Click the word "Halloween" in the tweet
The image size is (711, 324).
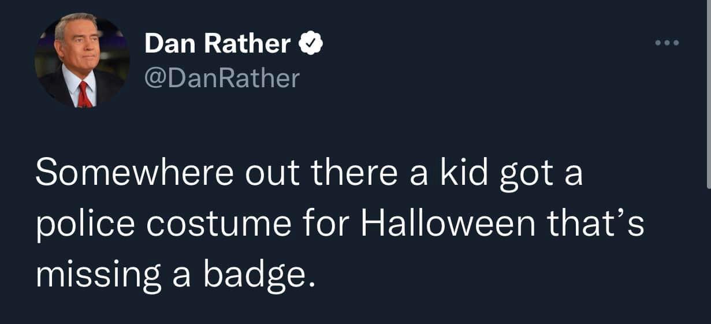click(x=448, y=226)
